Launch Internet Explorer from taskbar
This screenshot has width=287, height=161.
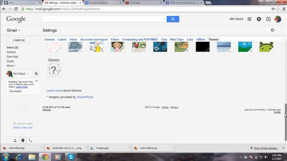pos(19,157)
